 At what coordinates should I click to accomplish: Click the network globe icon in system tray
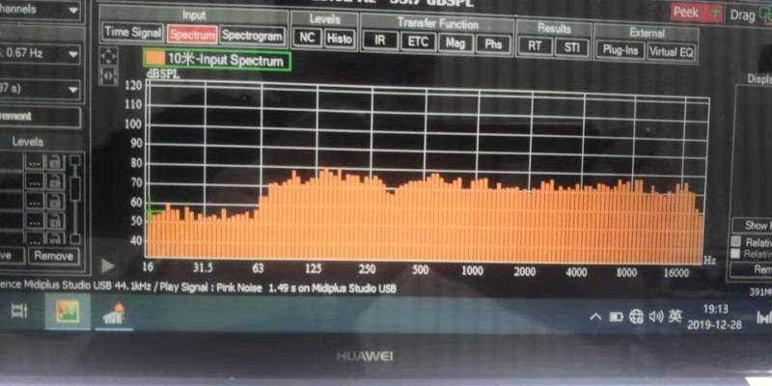click(x=636, y=317)
